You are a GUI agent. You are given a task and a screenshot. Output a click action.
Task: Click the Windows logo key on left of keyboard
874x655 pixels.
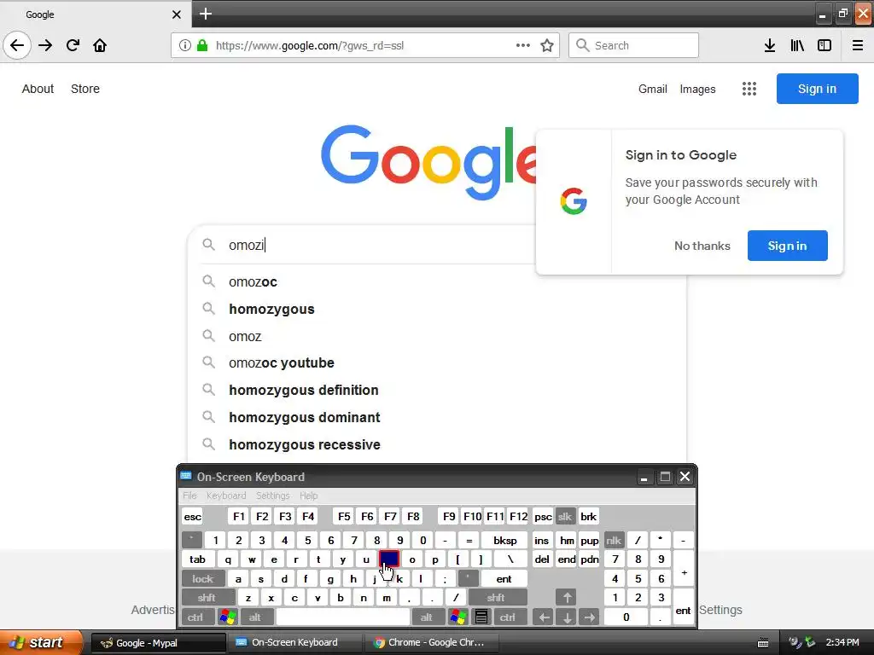click(227, 617)
